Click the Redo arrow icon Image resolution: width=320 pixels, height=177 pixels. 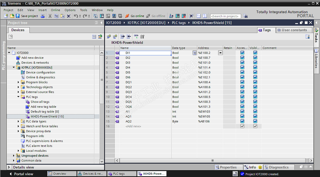[85, 16]
